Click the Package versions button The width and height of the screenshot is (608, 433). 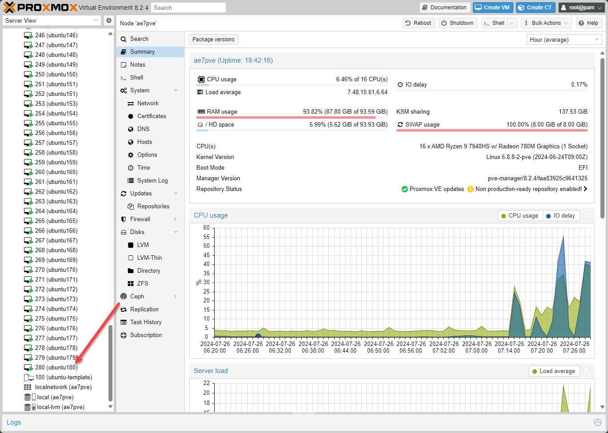point(213,40)
